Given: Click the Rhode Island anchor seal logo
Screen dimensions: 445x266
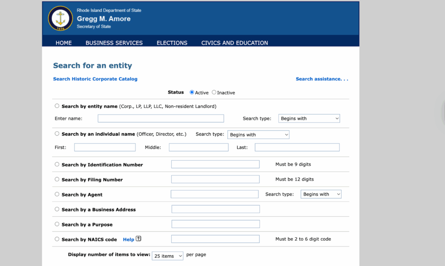Looking at the screenshot, I should 60,19.
